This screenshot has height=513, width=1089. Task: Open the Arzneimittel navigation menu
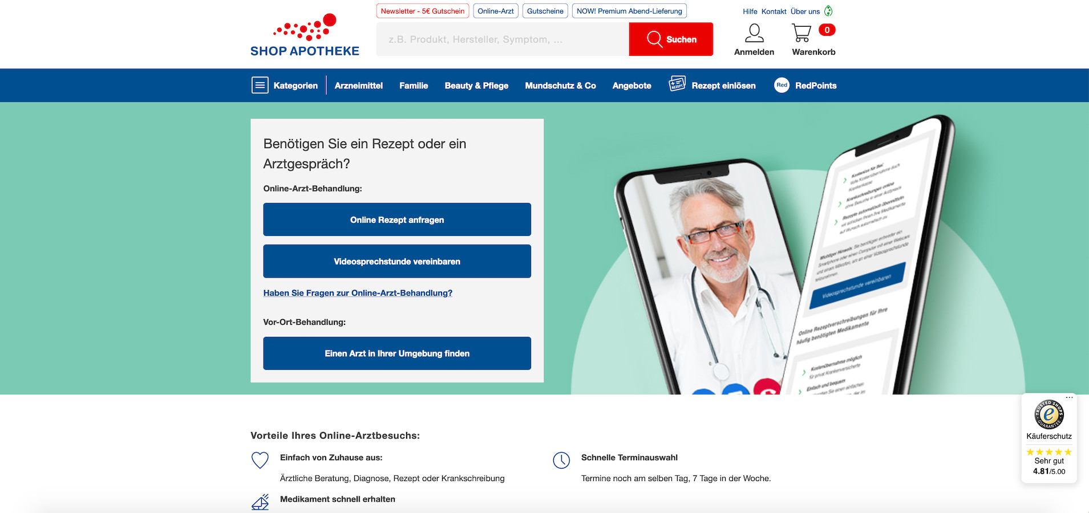(x=359, y=85)
